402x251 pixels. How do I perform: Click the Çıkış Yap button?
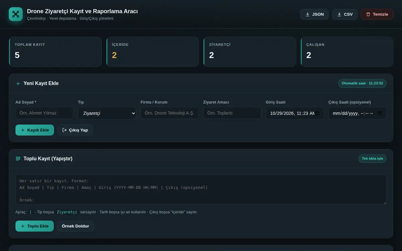[75, 130]
